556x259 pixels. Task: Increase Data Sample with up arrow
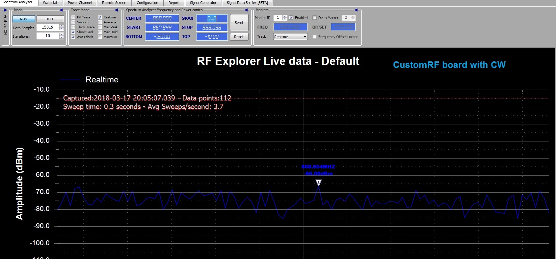point(62,26)
